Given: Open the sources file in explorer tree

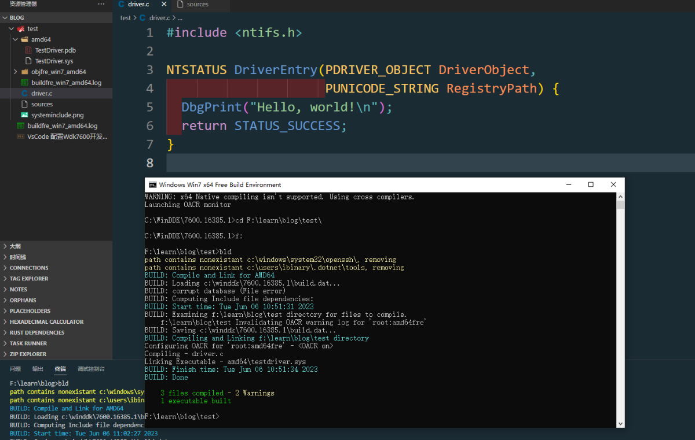Looking at the screenshot, I should pos(42,104).
